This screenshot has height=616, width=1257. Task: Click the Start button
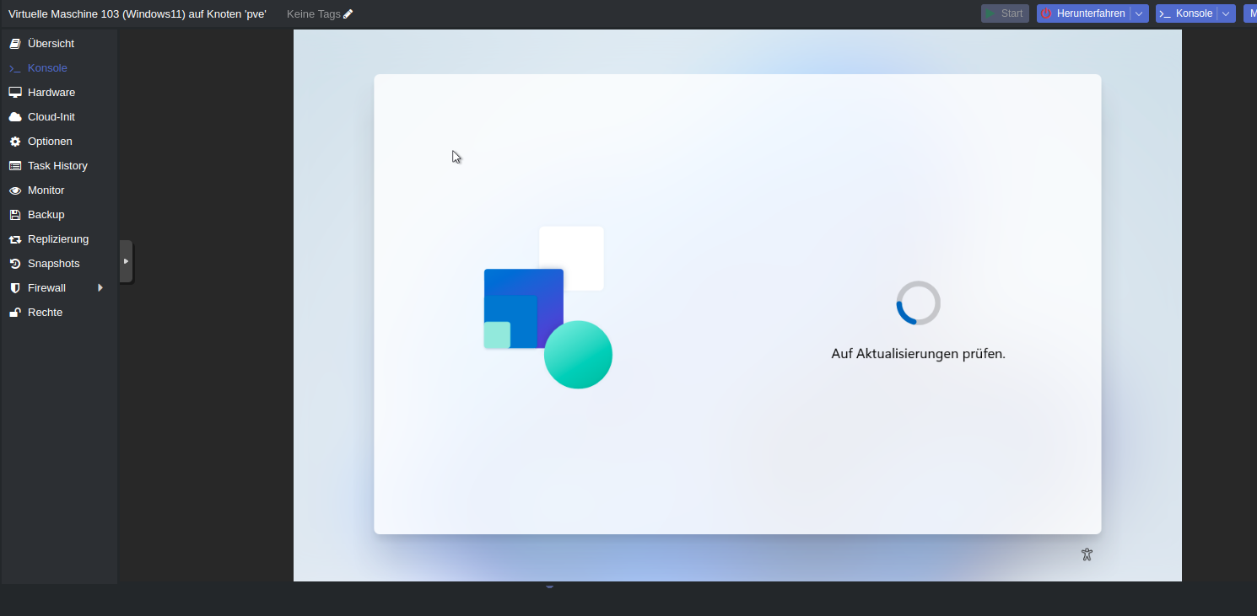pyautogui.click(x=1005, y=13)
